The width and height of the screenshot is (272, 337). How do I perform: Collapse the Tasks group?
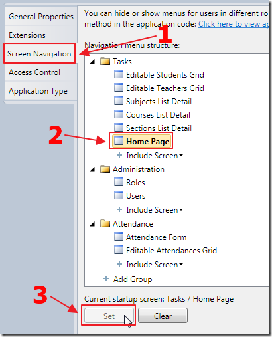[x=92, y=62]
